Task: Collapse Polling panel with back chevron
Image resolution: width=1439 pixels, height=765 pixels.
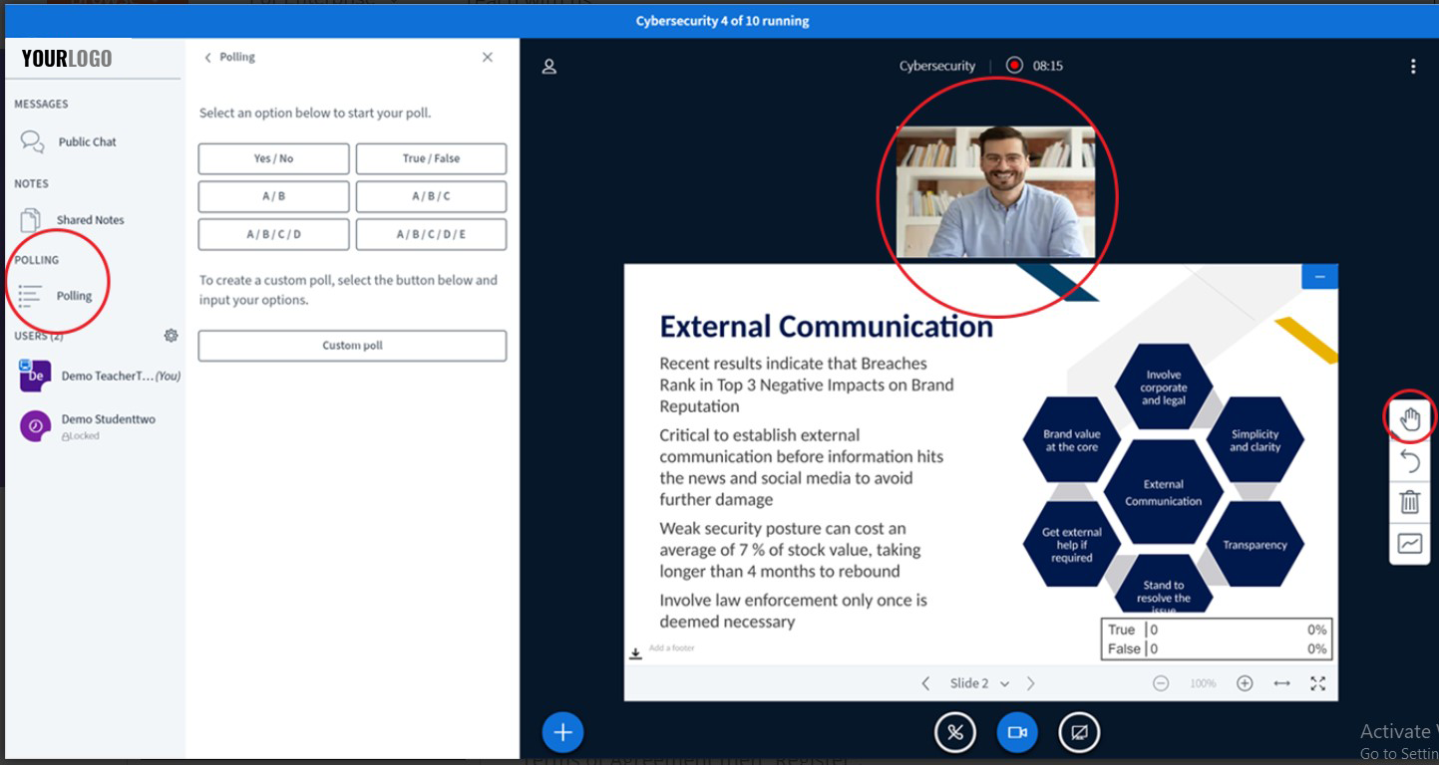Action: point(208,58)
